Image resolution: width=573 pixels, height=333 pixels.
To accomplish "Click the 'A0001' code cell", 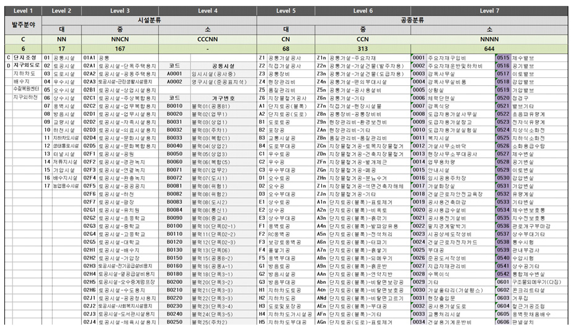I will (174, 74).
